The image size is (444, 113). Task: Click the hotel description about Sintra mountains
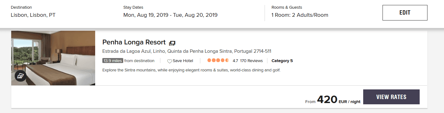pos(192,70)
